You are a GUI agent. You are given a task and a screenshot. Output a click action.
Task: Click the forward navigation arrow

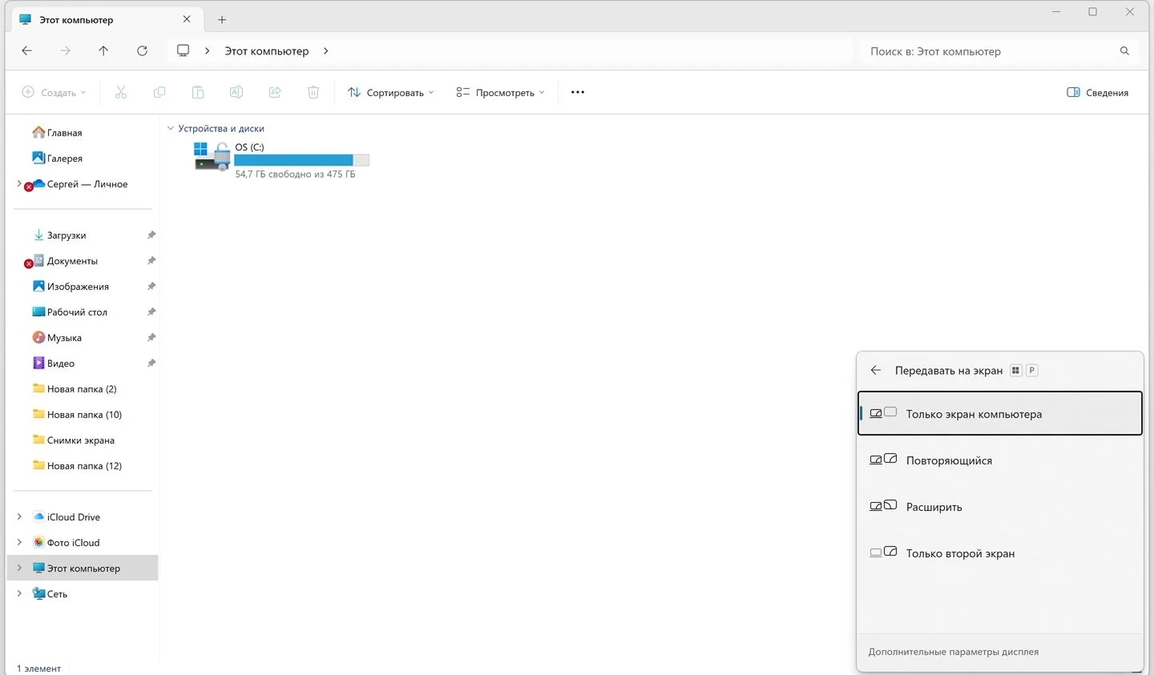point(65,50)
